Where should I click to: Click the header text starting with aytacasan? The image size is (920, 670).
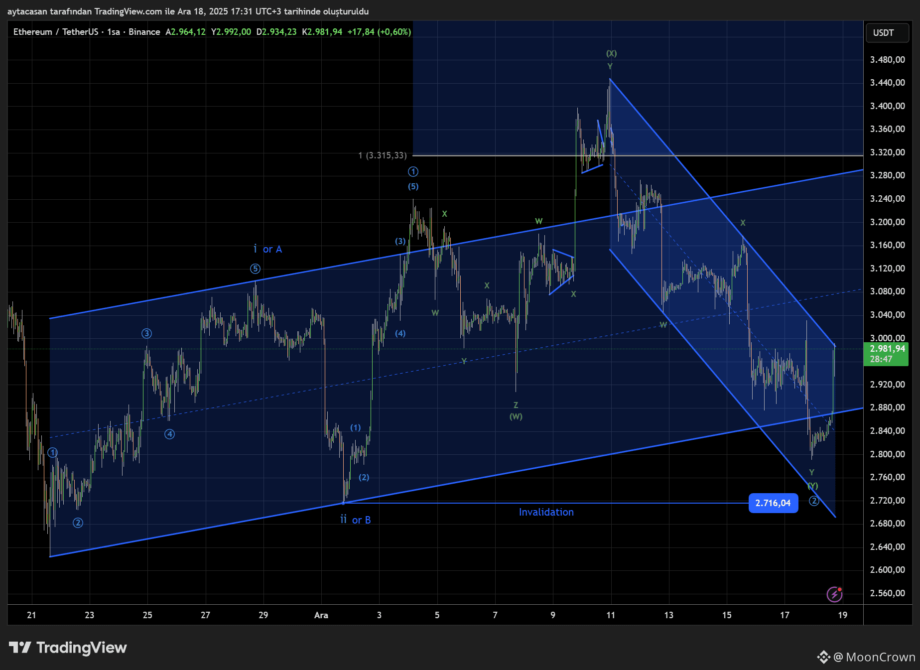pos(188,11)
